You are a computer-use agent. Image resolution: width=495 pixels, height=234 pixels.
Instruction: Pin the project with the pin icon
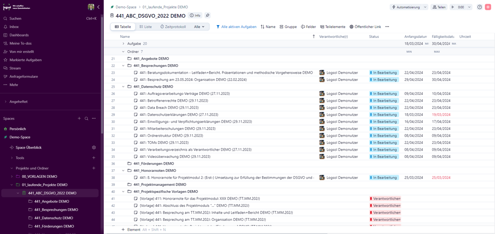click(208, 16)
